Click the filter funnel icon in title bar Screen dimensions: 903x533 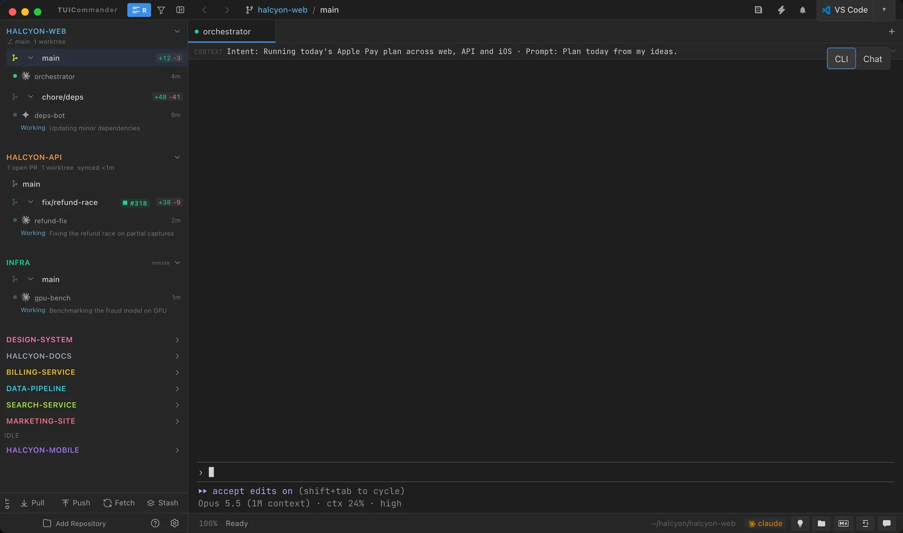[x=161, y=10]
